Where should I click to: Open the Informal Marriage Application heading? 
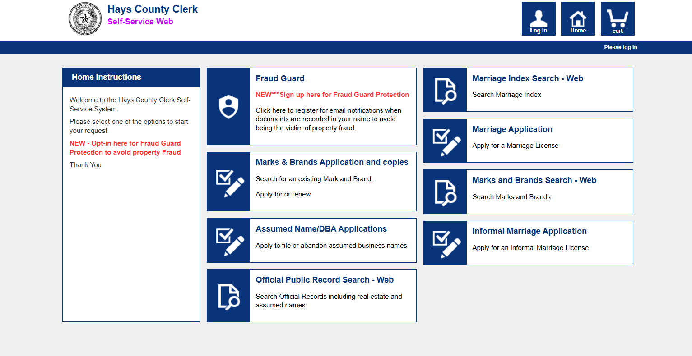point(529,231)
